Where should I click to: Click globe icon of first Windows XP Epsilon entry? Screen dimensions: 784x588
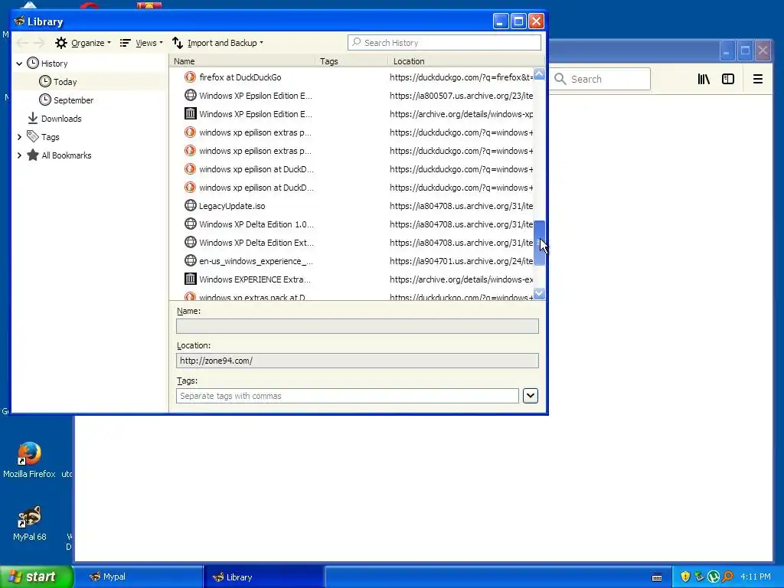190,95
